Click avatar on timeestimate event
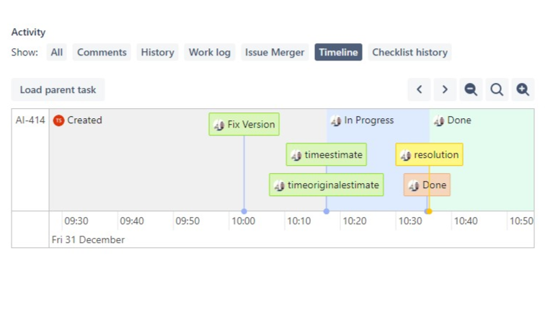545x310 pixels. click(296, 155)
